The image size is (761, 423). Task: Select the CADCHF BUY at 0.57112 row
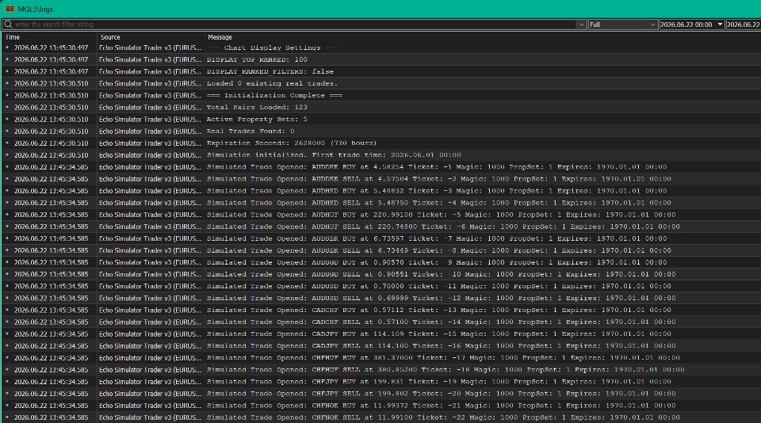(x=380, y=310)
